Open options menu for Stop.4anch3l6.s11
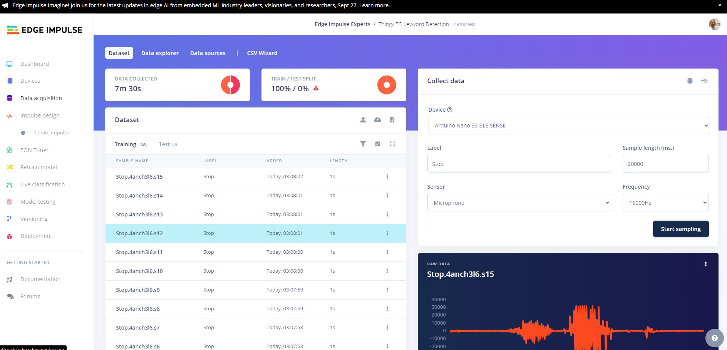Viewport: 727px width, 350px height. click(x=387, y=252)
